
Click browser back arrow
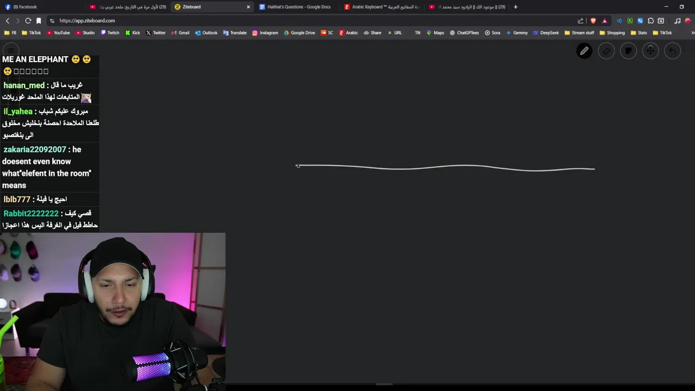point(8,21)
